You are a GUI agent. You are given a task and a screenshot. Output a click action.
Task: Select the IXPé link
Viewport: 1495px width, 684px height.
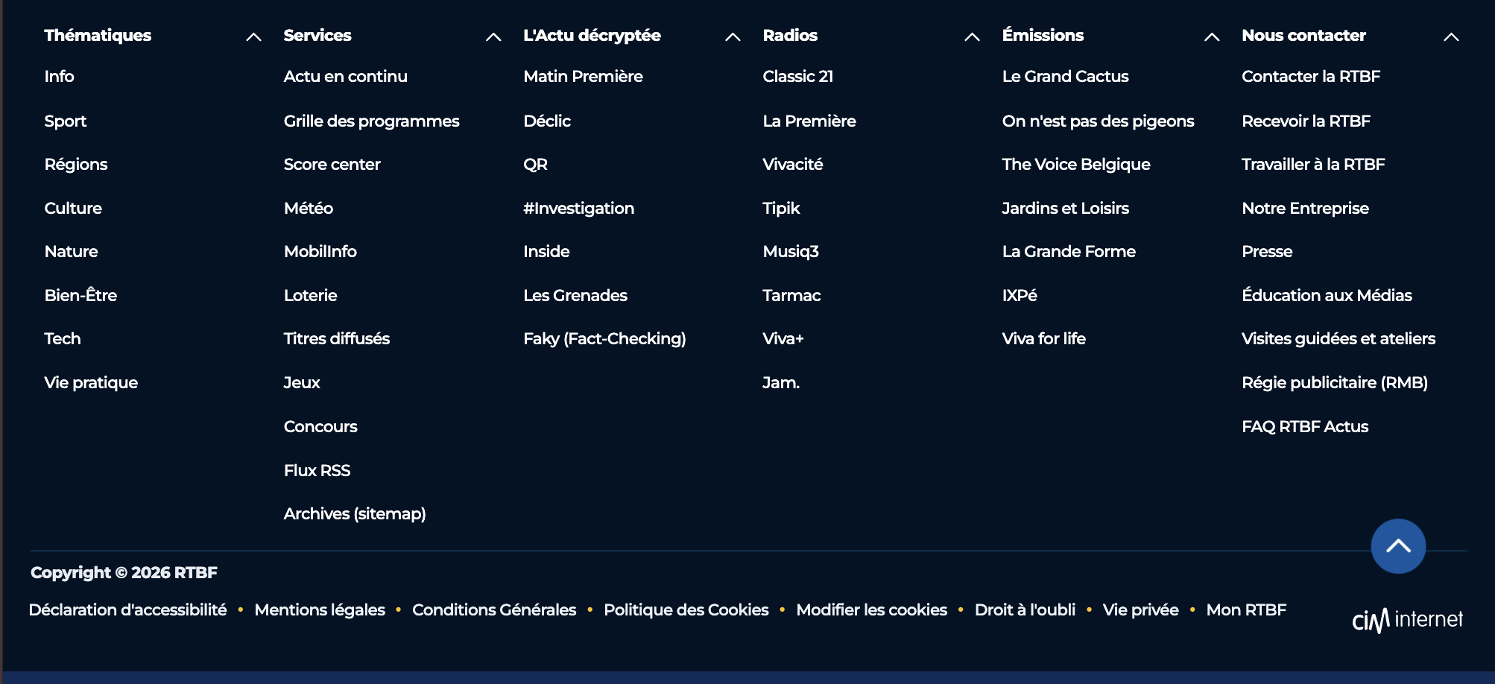1020,295
